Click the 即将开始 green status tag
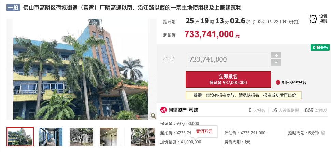331x152 pixels. pyautogui.click(x=320, y=47)
